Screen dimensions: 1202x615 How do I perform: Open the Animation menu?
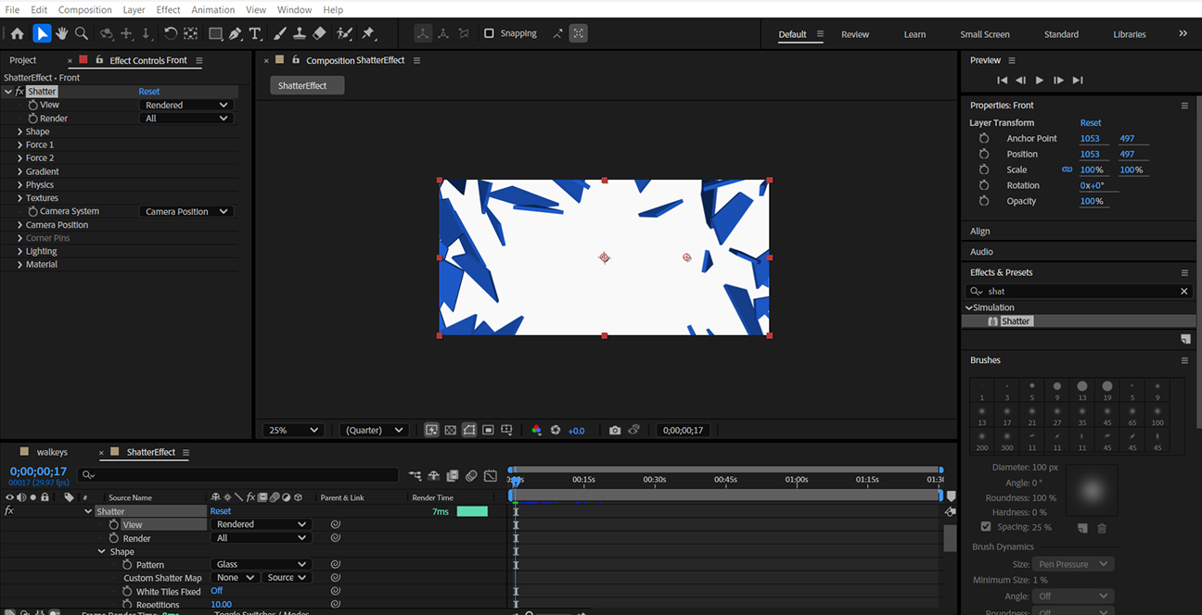point(212,9)
